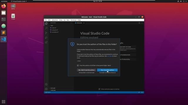Screen dimensions: 188x105
Task: Open the clock and calendar in top bar
Action: (98, 1)
